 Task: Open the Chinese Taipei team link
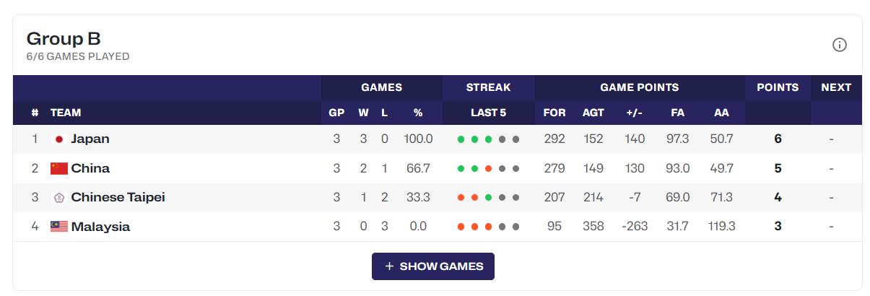pos(118,197)
